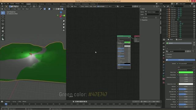Switch perspective/orthographic grid icon in viewport
Image resolution: width=196 pixels, height=110 pixels.
64,30
